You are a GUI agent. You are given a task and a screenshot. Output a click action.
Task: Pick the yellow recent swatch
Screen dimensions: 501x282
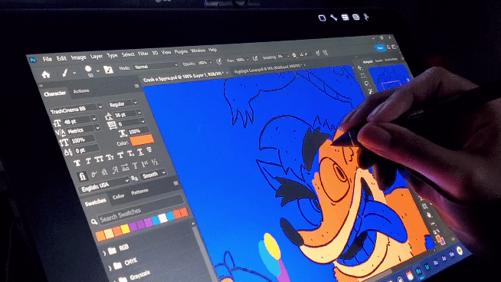coord(125,228)
